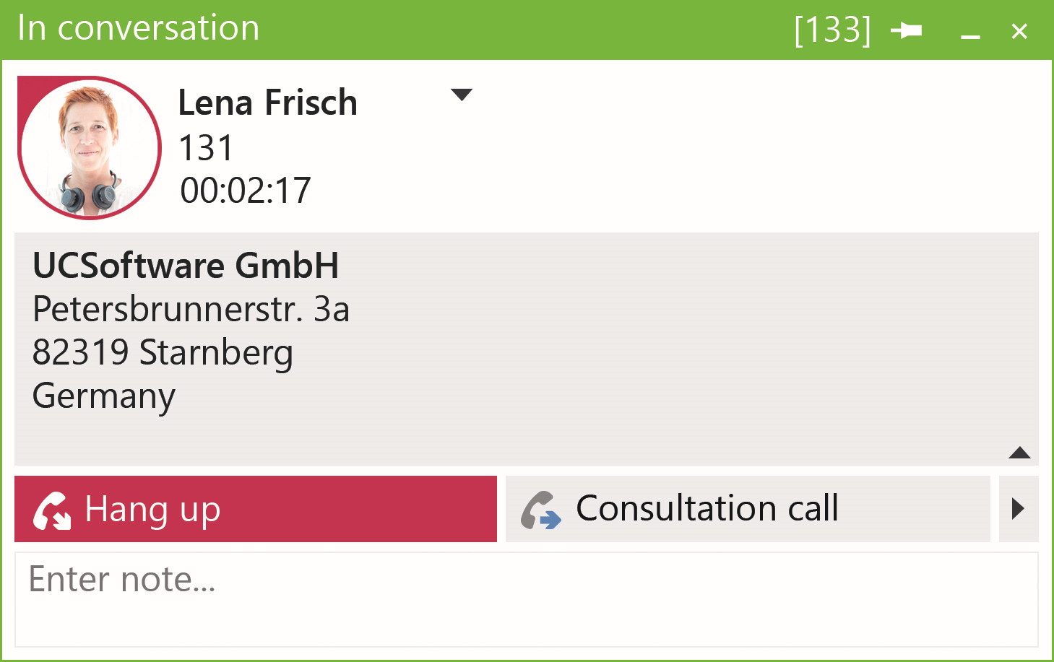Click the UCSoftware GmbH company name

pyautogui.click(x=186, y=266)
